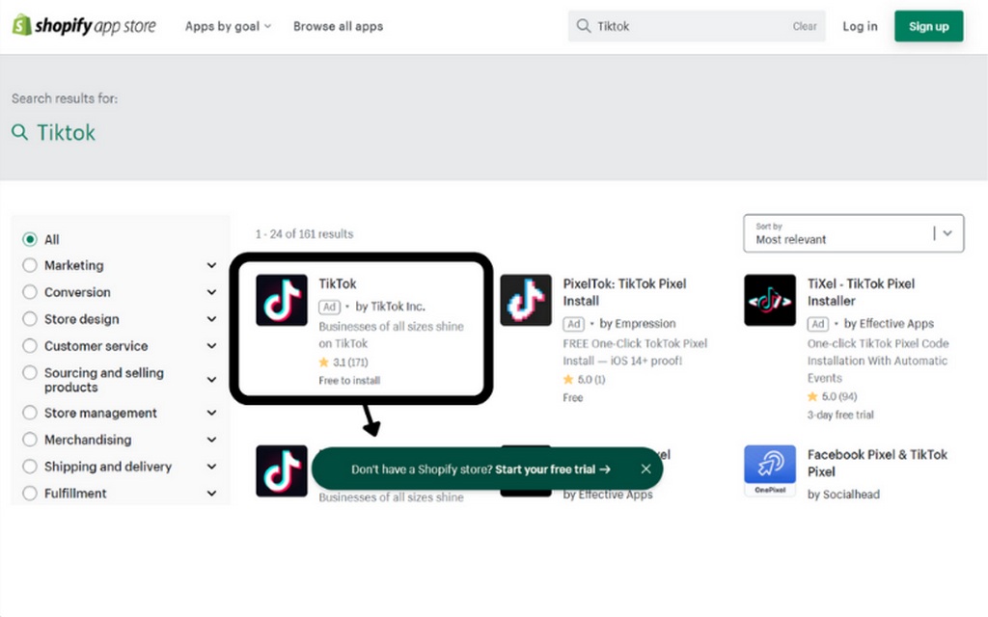Viewport: 988px width, 617px height.
Task: Open the TiXel TikTok Pixel Installer icon
Action: click(x=770, y=300)
